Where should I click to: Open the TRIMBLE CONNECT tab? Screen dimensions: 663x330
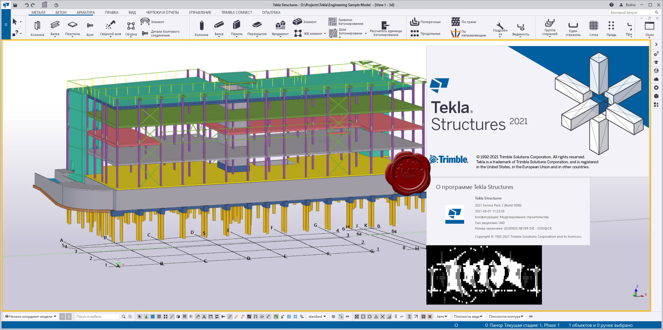[237, 13]
